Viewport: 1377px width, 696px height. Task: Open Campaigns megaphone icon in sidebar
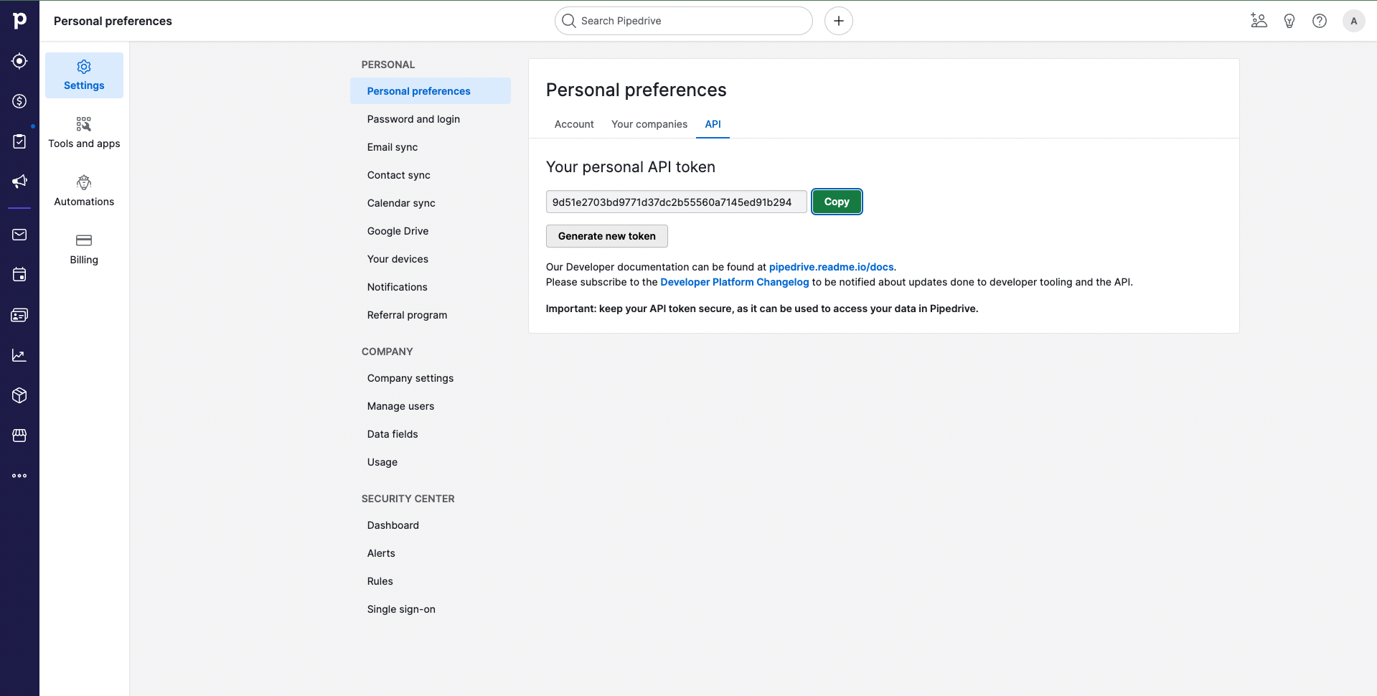19,182
